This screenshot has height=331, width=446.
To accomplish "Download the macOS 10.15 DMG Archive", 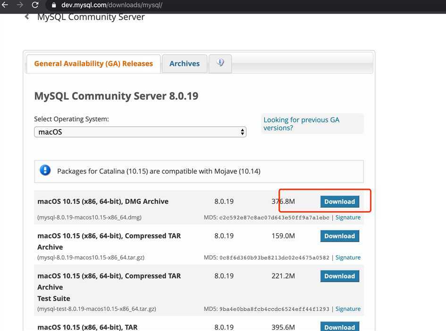I will 340,201.
